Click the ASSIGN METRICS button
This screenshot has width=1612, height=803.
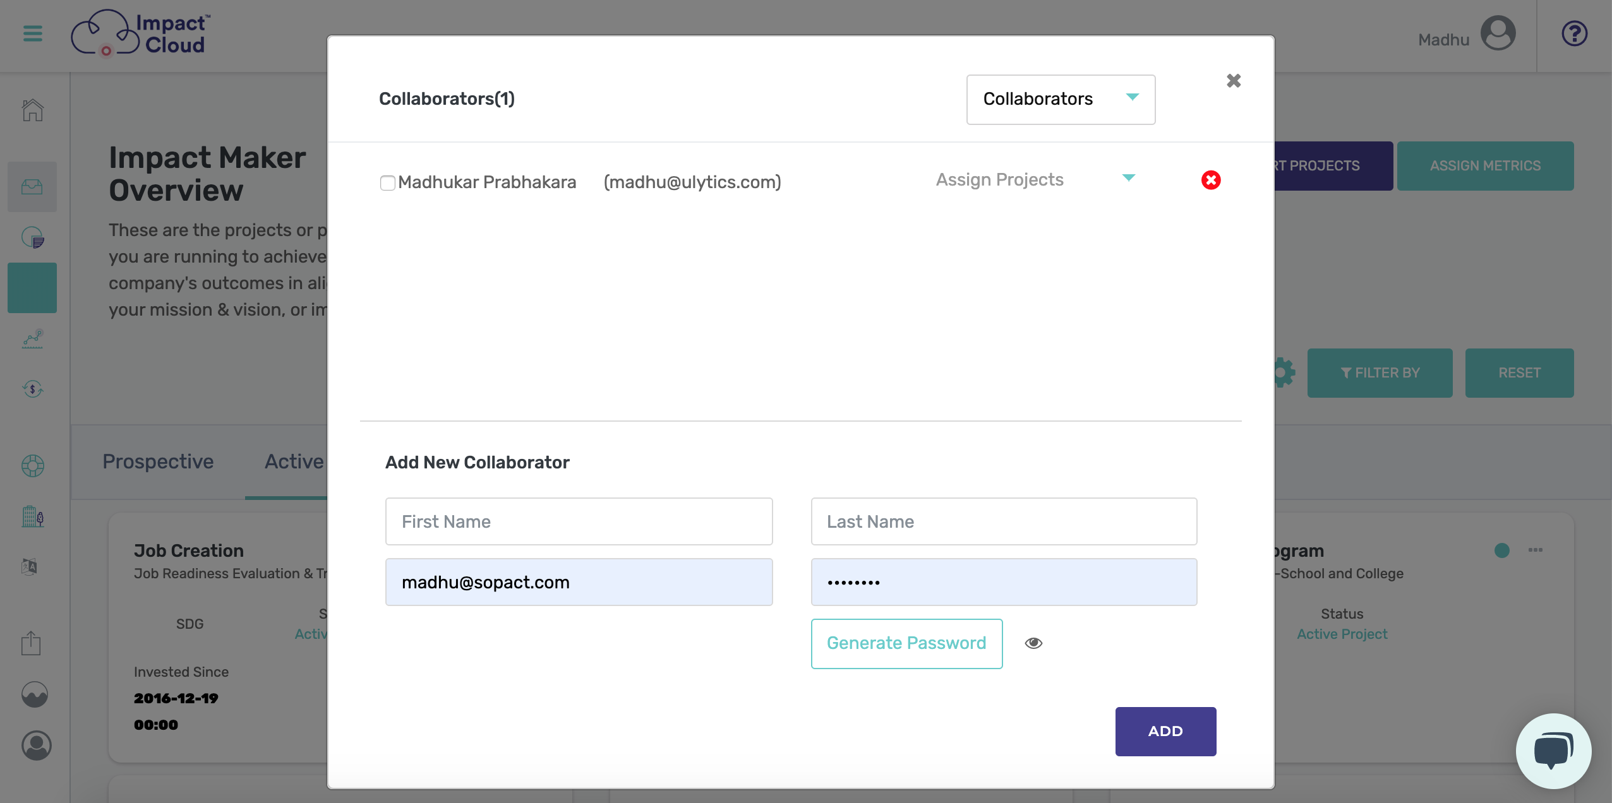[1486, 166]
